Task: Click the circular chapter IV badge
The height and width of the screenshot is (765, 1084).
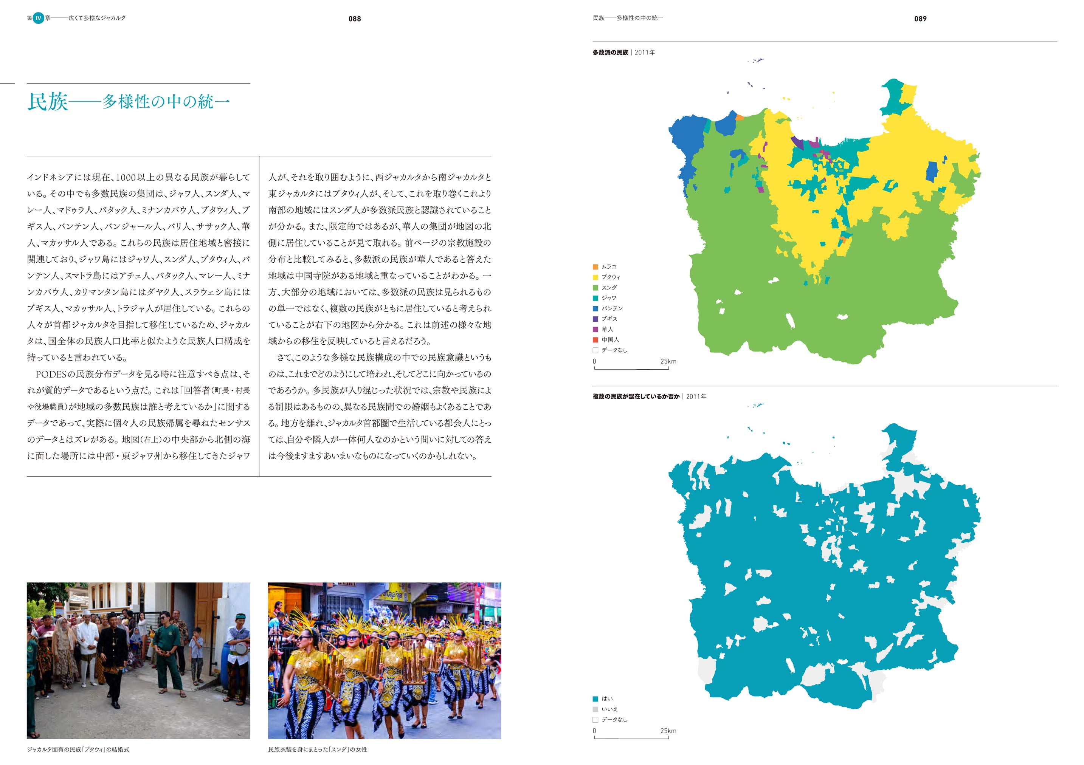Action: 38,18
